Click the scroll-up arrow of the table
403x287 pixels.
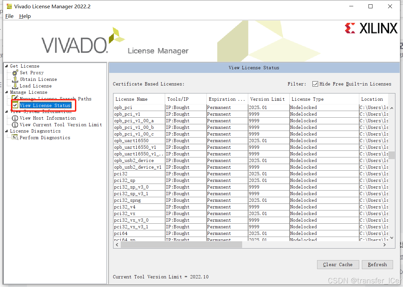pos(392,108)
